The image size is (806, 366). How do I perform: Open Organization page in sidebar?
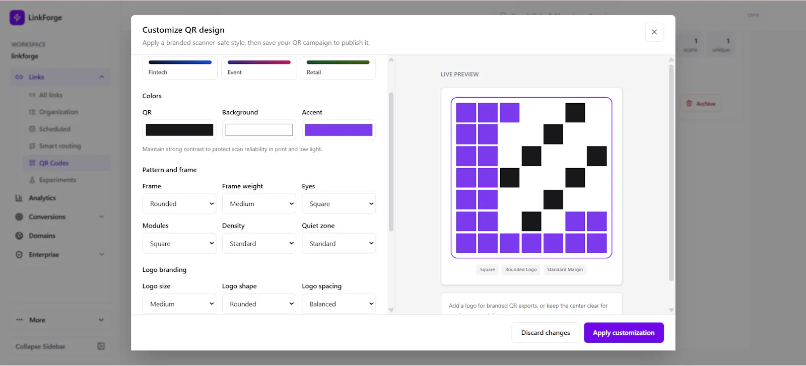tap(58, 112)
